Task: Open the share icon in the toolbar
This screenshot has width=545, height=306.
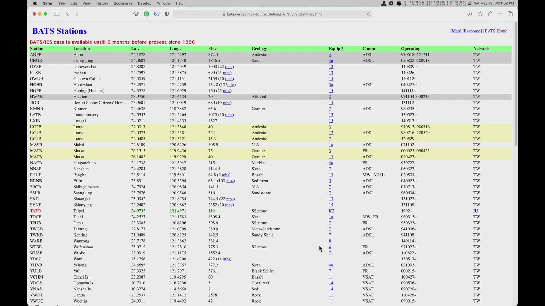Action: pyautogui.click(x=490, y=14)
